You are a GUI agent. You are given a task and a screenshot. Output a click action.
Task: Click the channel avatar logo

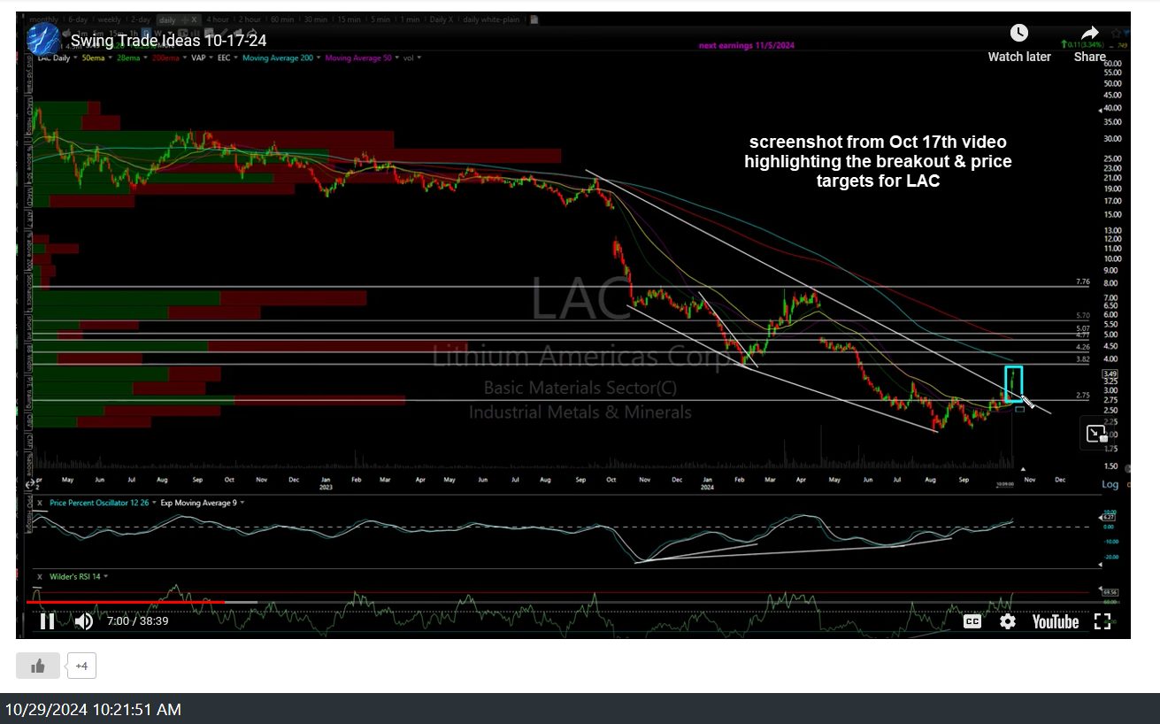click(42, 40)
